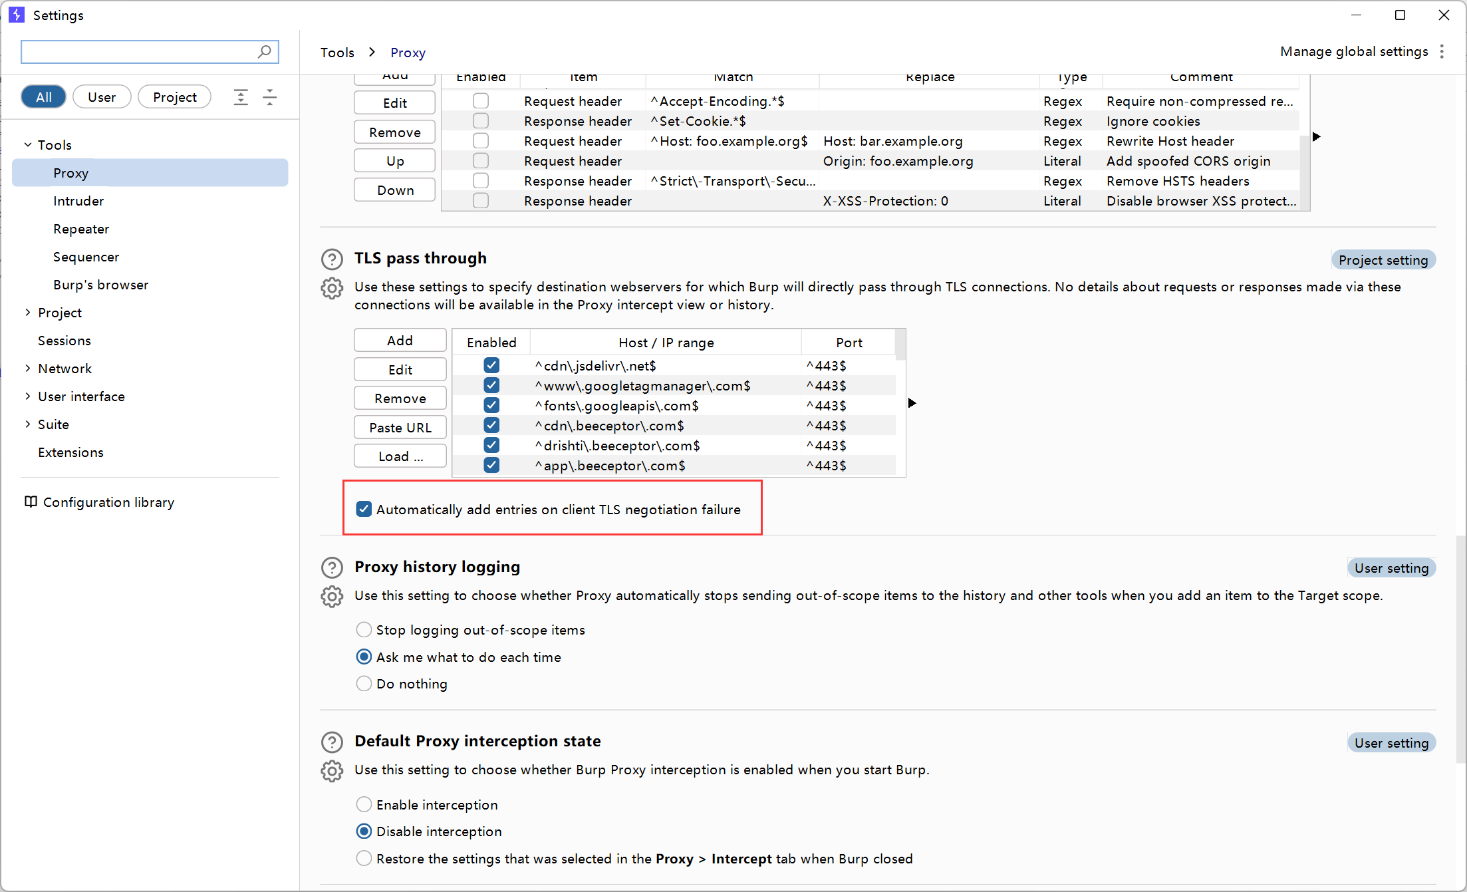
Task: Show All settings filter
Action: pos(44,97)
